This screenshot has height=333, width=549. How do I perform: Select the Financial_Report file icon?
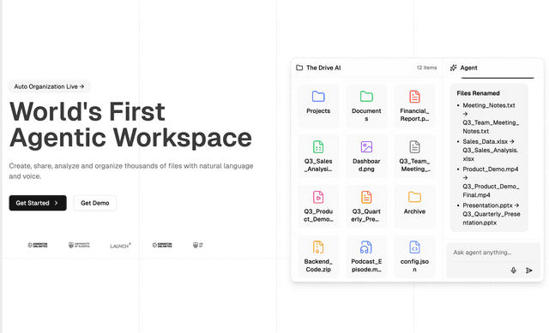pyautogui.click(x=414, y=97)
